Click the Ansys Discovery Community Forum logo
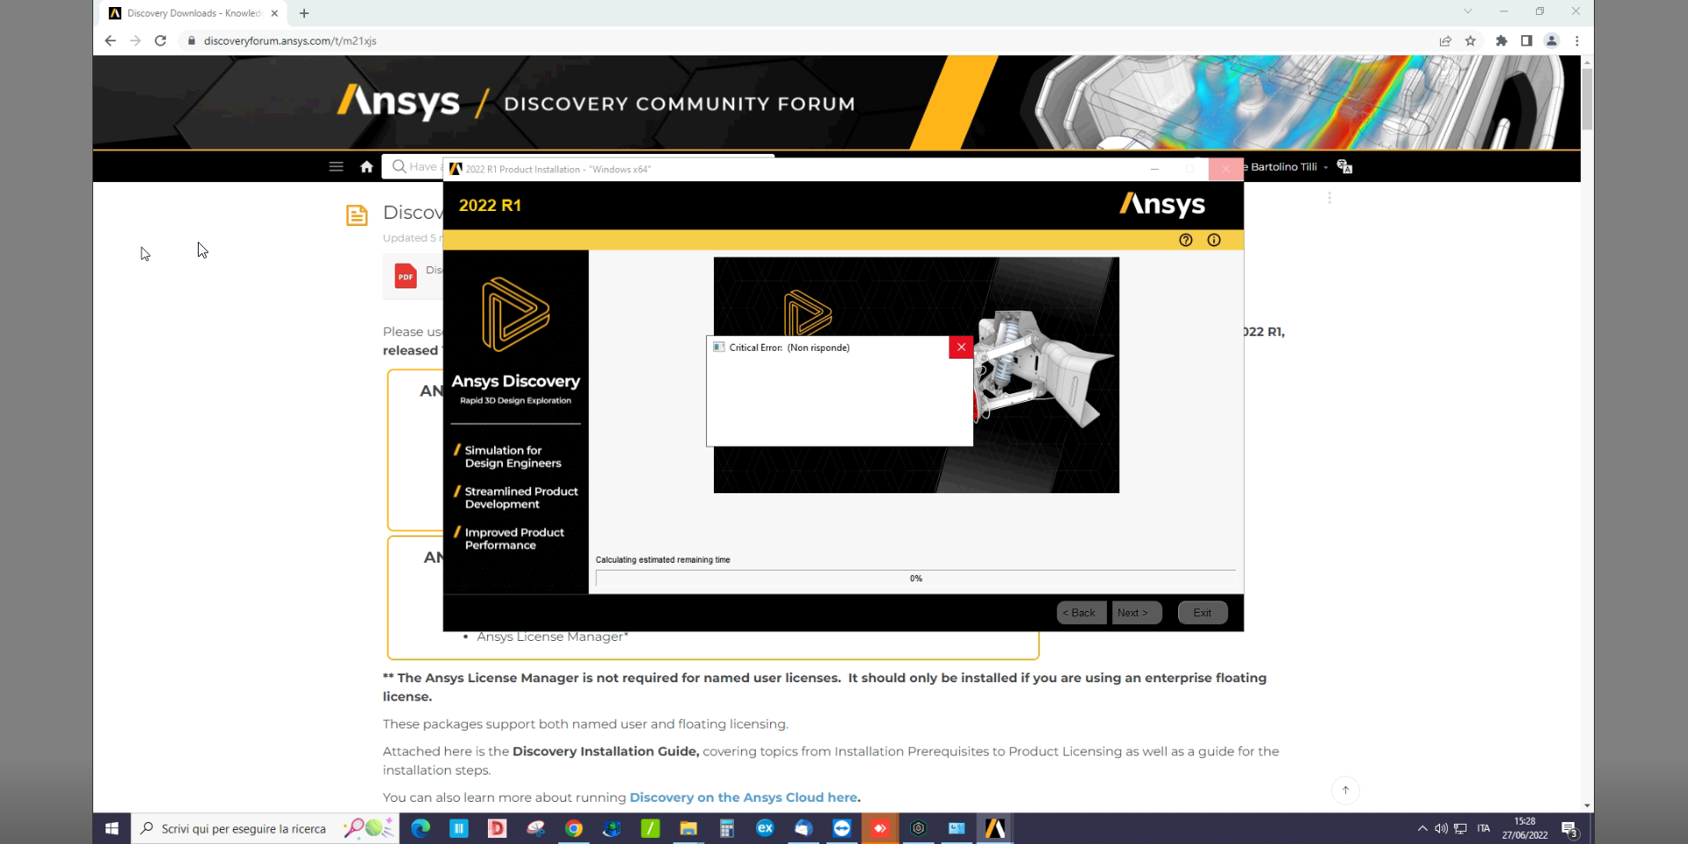The height and width of the screenshot is (844, 1688). pyautogui.click(x=596, y=103)
